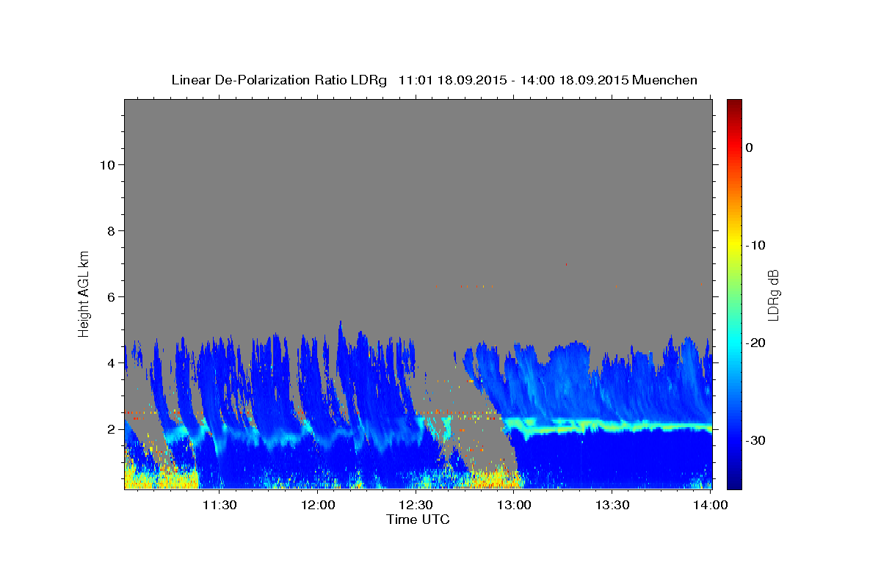Screen dimensions: 881x587
Task: Click the 12:00 time tick label
Action: [x=318, y=506]
